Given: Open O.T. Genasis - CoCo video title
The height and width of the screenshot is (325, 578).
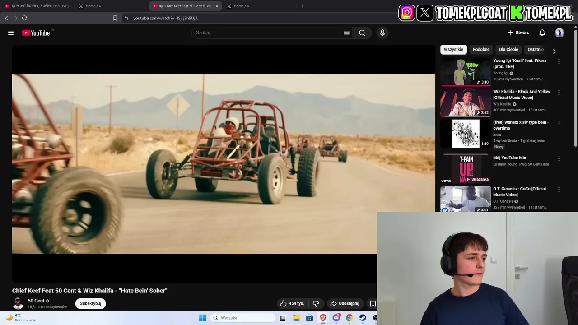Looking at the screenshot, I should tap(519, 192).
